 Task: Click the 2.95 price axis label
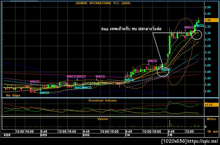208,78
